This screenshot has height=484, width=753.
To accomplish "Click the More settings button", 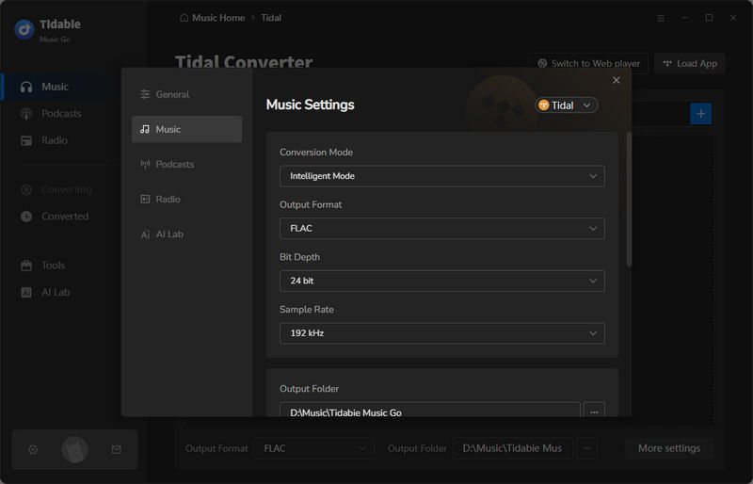I will (669, 448).
